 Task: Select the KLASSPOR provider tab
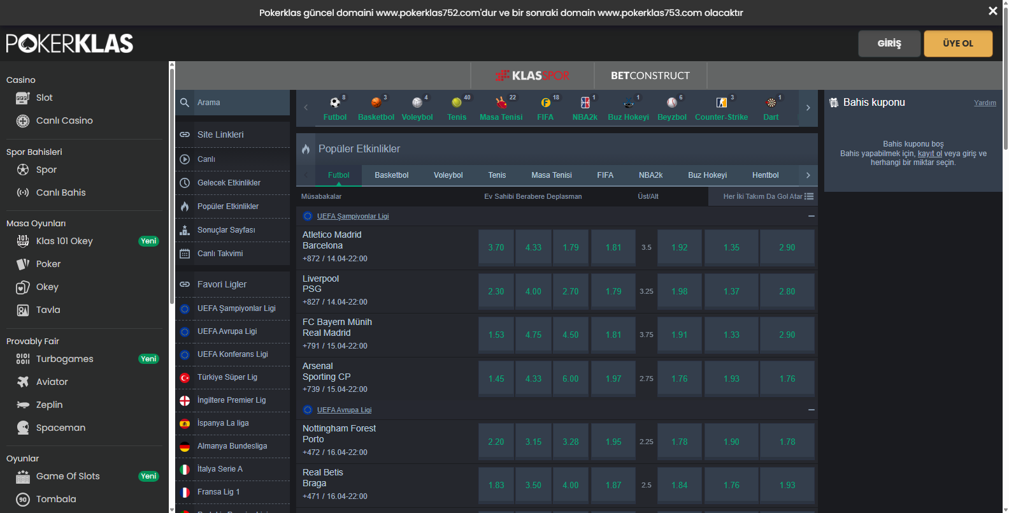(533, 76)
